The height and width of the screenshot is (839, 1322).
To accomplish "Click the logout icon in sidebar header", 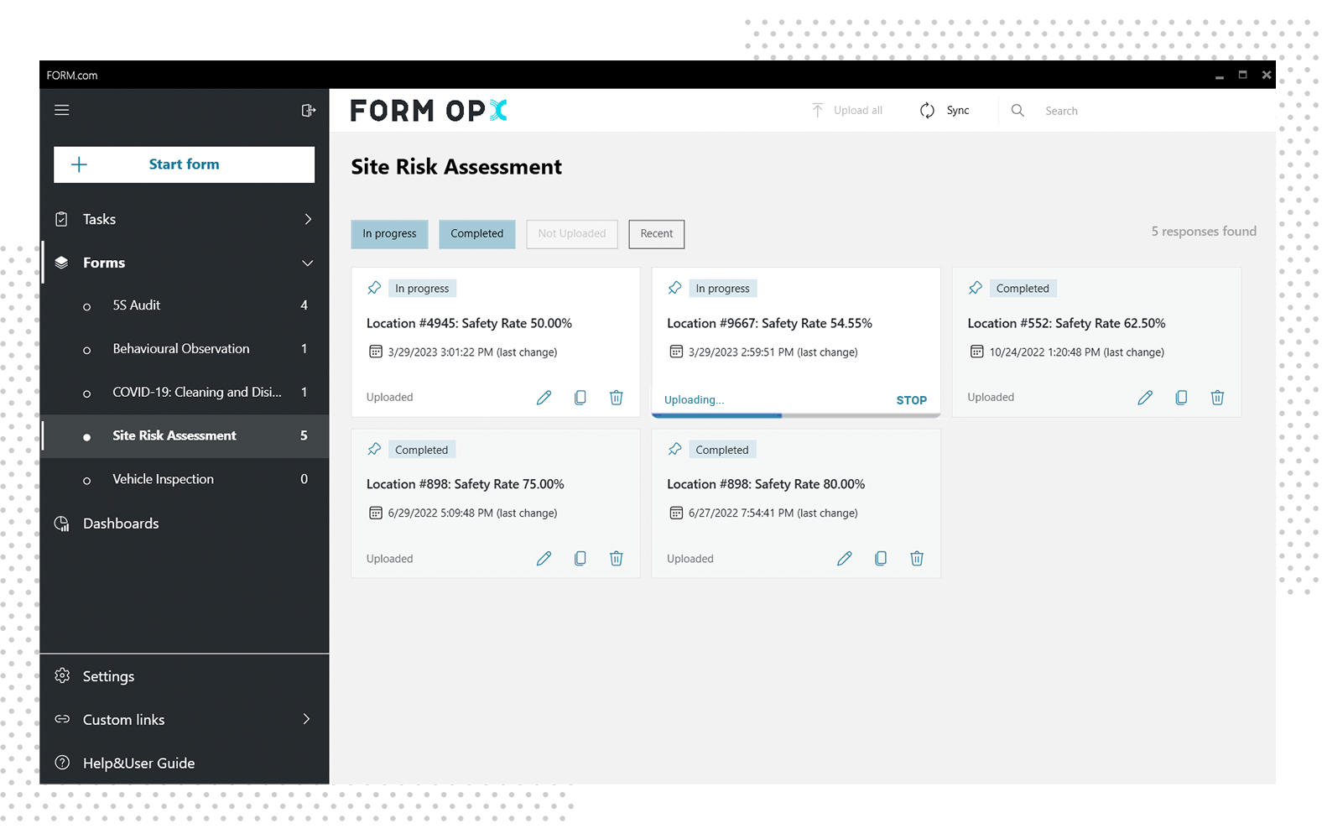I will (309, 110).
